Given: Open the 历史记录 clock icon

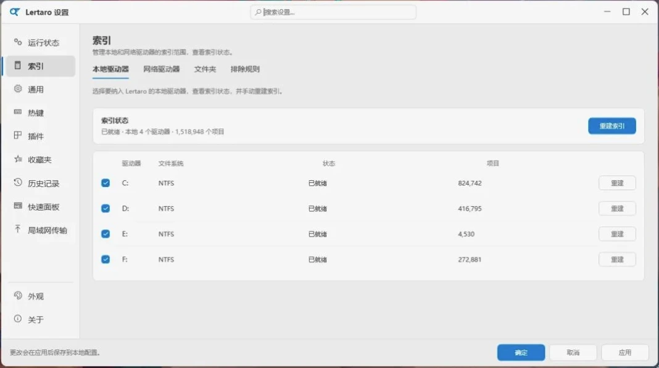Looking at the screenshot, I should click(18, 183).
